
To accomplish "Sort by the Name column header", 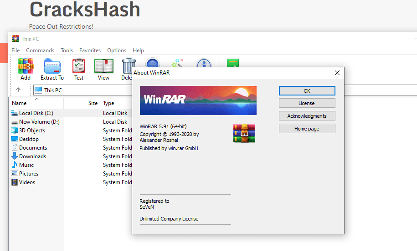I will coord(36,103).
